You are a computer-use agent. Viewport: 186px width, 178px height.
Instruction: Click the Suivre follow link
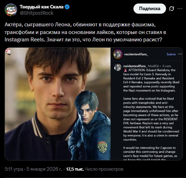click(171, 54)
